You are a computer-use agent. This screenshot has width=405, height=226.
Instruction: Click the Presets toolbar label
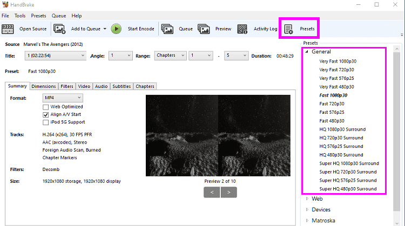coord(307,29)
